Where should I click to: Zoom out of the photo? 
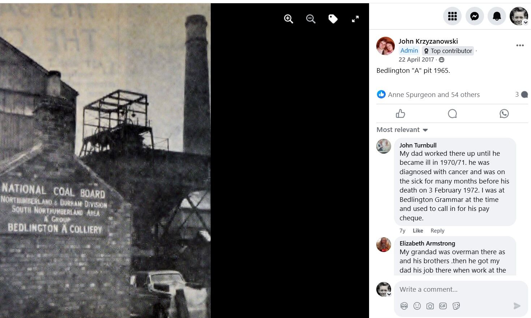(x=311, y=19)
